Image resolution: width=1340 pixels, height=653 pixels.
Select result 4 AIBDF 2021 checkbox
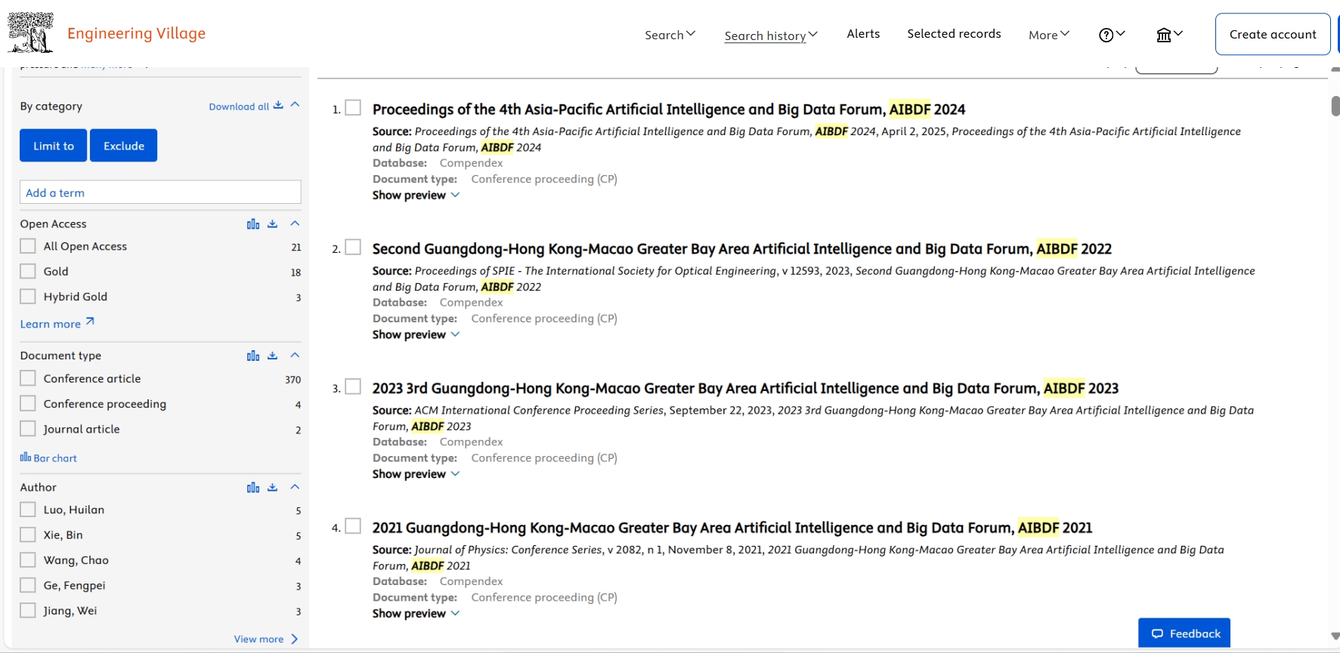point(353,526)
